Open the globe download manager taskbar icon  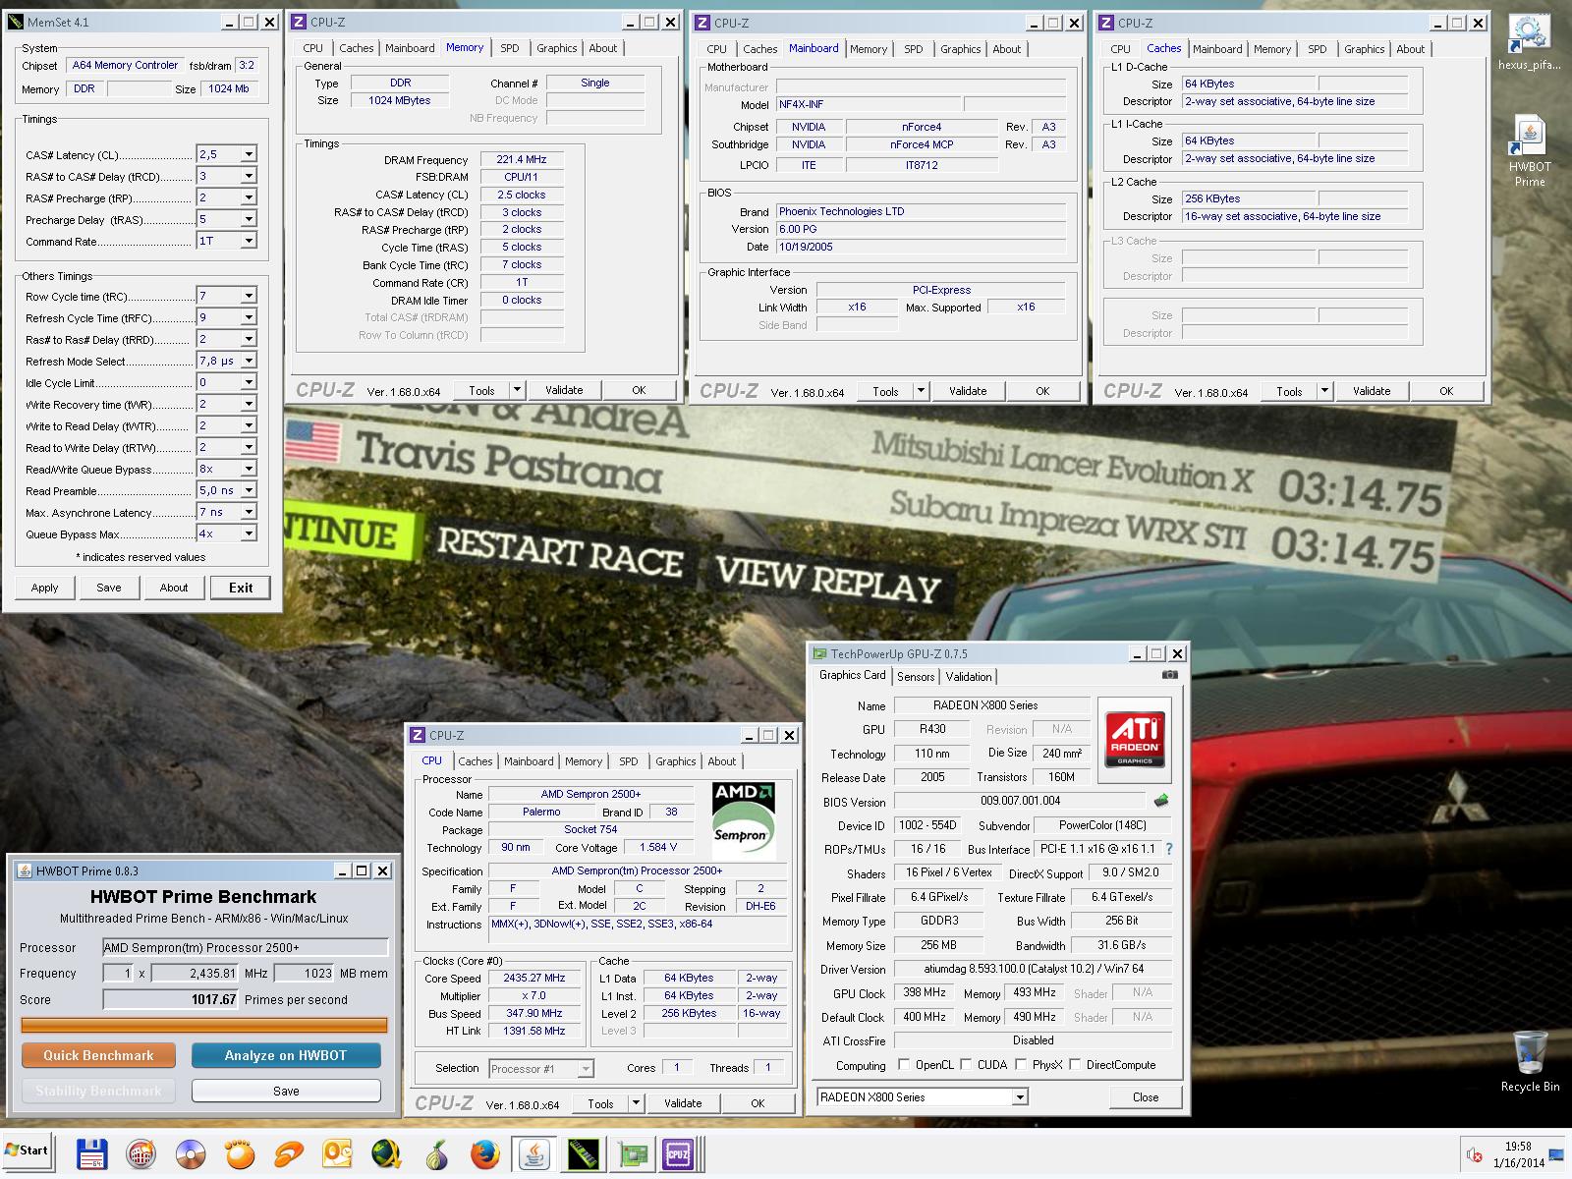386,1154
